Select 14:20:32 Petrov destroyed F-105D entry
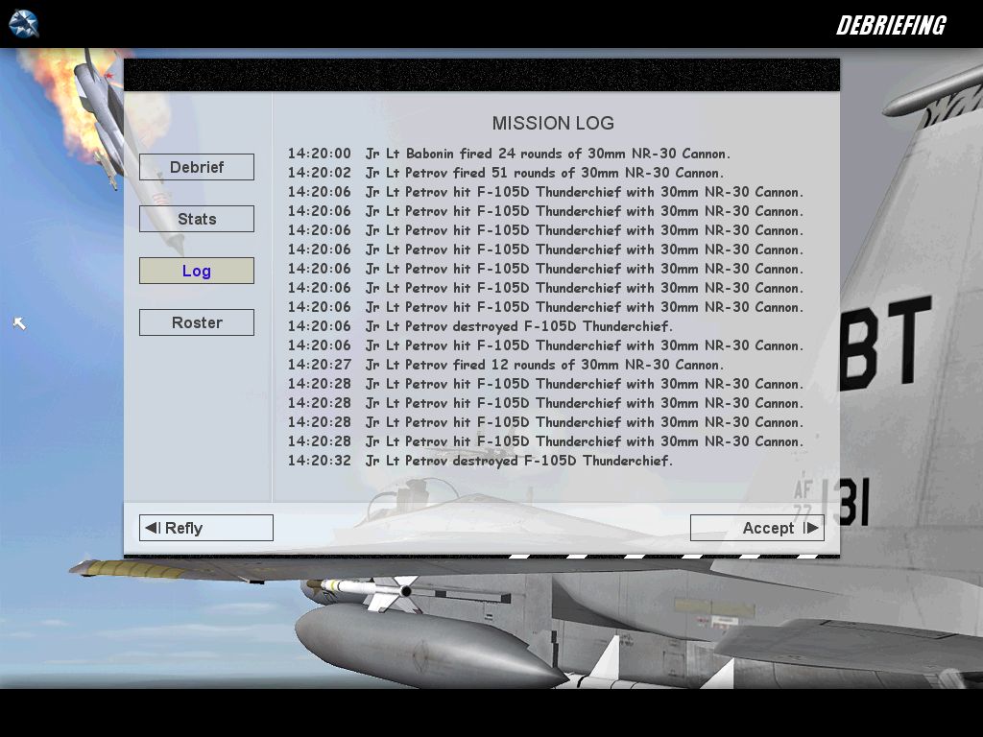This screenshot has width=983, height=737. (x=480, y=461)
